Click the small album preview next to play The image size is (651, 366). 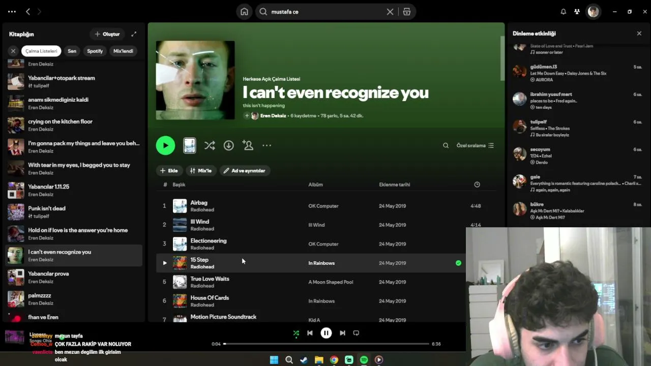190,145
